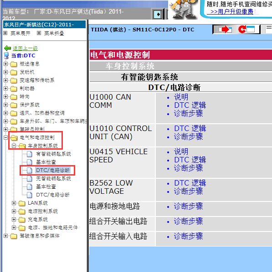Open DTC 逻辑 link for U1000 CAN COMM

tap(190, 105)
